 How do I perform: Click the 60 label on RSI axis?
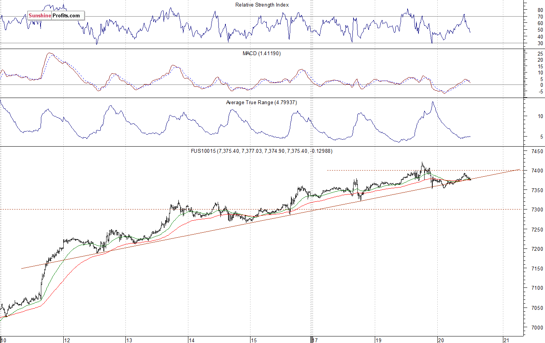[540, 23]
